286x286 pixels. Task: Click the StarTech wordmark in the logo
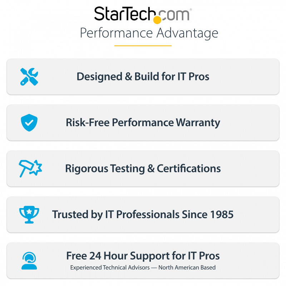click(124, 14)
